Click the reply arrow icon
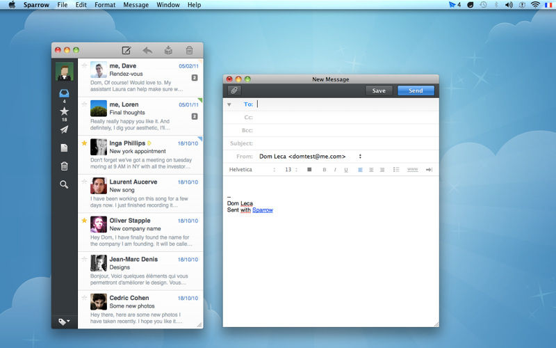The width and height of the screenshot is (556, 348). click(x=147, y=50)
